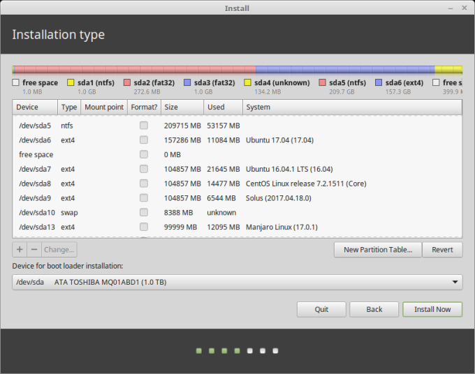The width and height of the screenshot is (475, 374).
Task: Select the /dev/sda6 row
Action: [237, 140]
